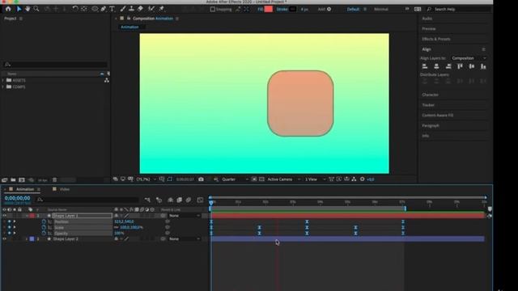Viewport: 518px width, 291px height.
Task: Open the Fill color swatch
Action: click(x=269, y=9)
